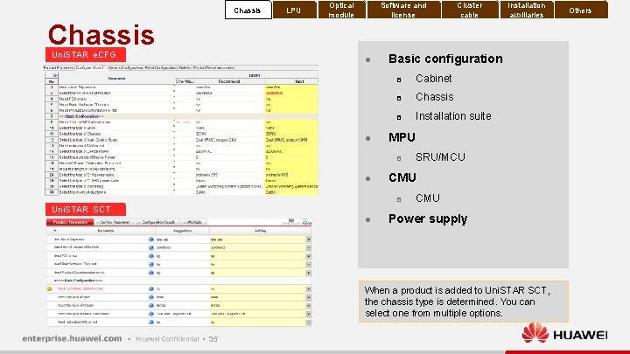
Task: Click eCFG Recommend column header
Action: click(x=229, y=81)
